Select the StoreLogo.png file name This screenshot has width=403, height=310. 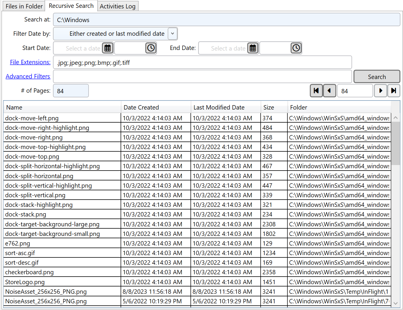(x=25, y=282)
